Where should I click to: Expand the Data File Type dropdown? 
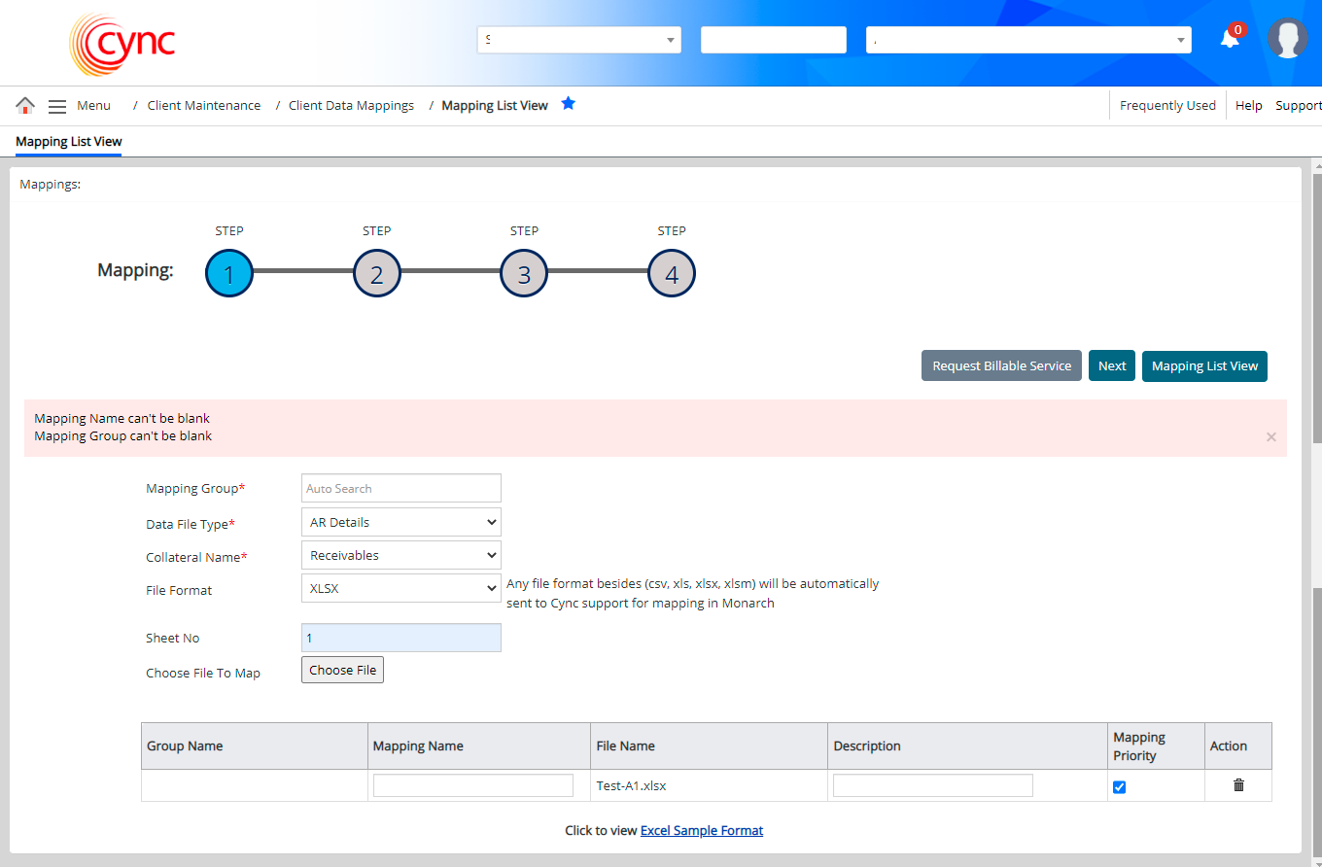pos(400,522)
